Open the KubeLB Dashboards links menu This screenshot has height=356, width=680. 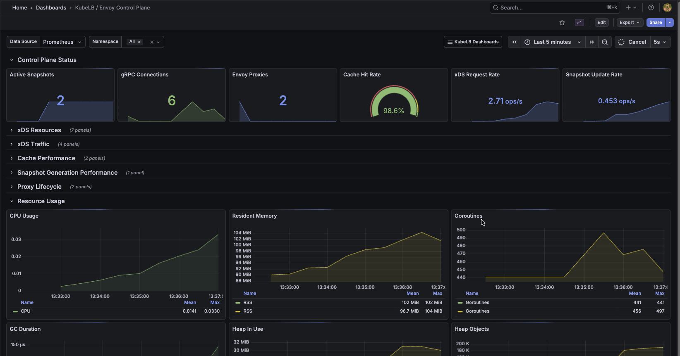pyautogui.click(x=473, y=42)
